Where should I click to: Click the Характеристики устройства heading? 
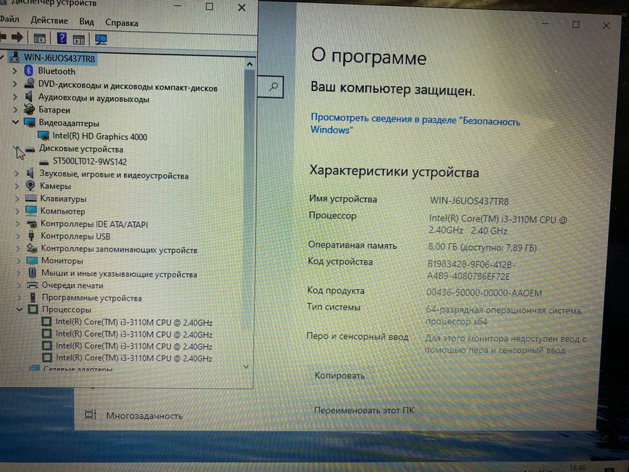coord(394,172)
